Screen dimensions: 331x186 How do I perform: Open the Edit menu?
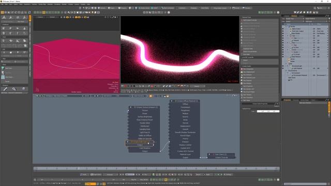point(6,4)
